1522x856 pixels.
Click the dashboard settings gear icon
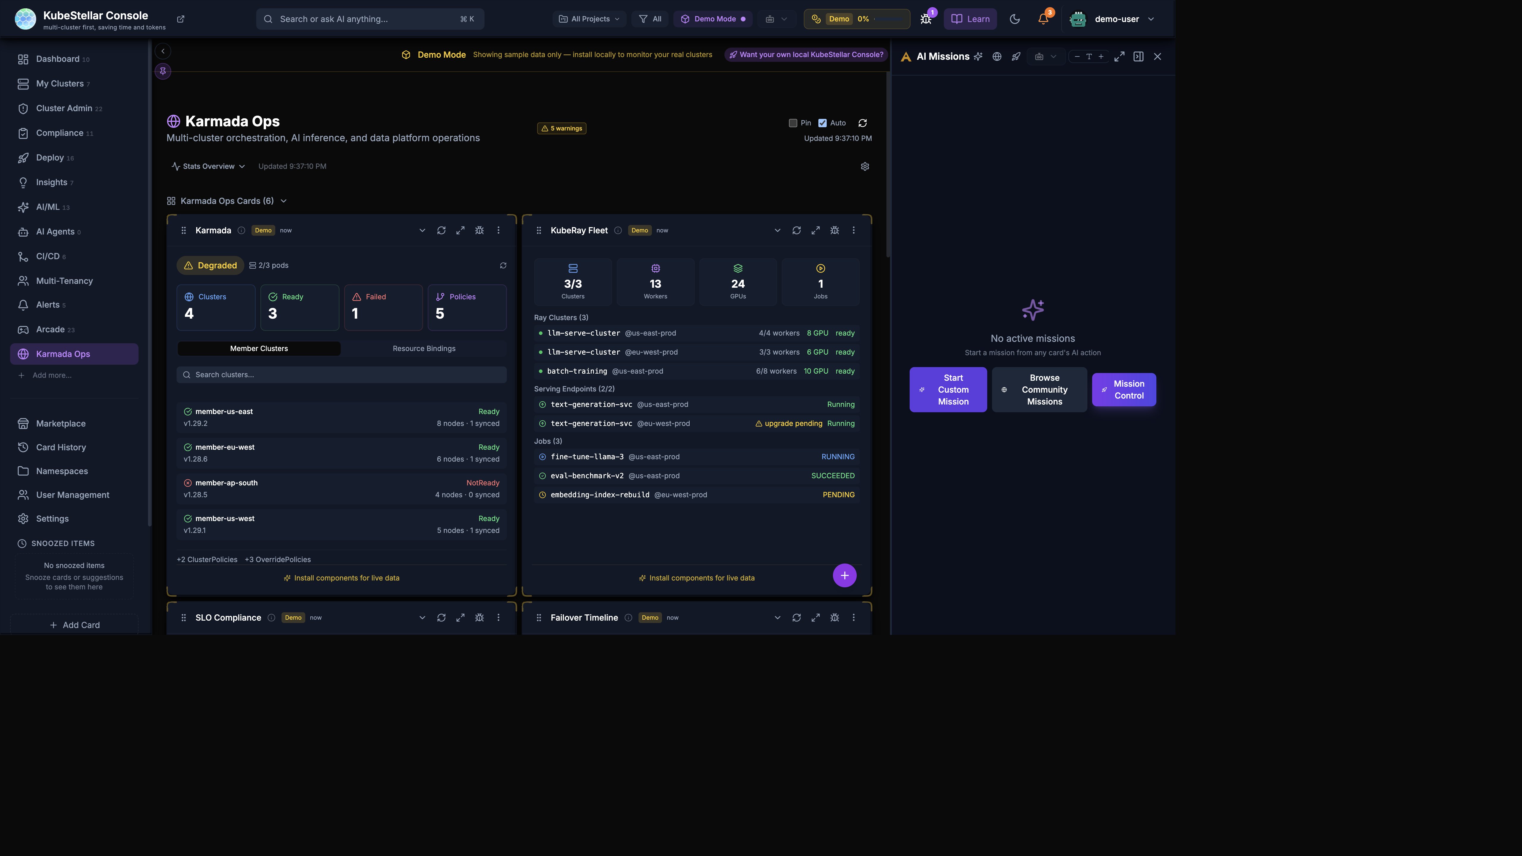point(864,166)
